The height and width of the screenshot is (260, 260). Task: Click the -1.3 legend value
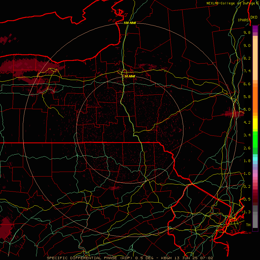click(x=246, y=212)
